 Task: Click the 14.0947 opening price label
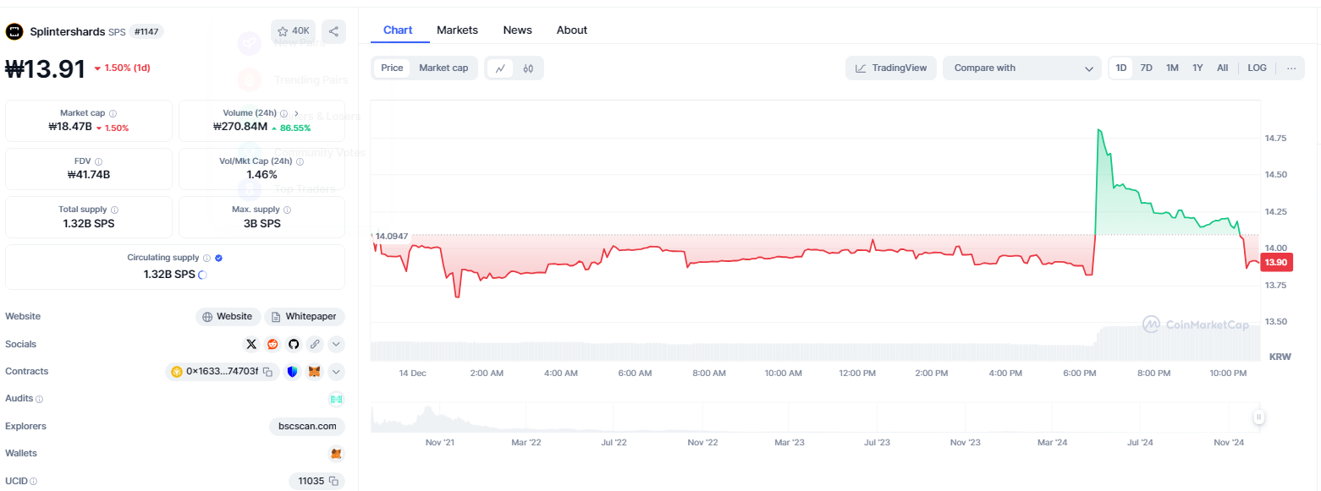click(392, 236)
